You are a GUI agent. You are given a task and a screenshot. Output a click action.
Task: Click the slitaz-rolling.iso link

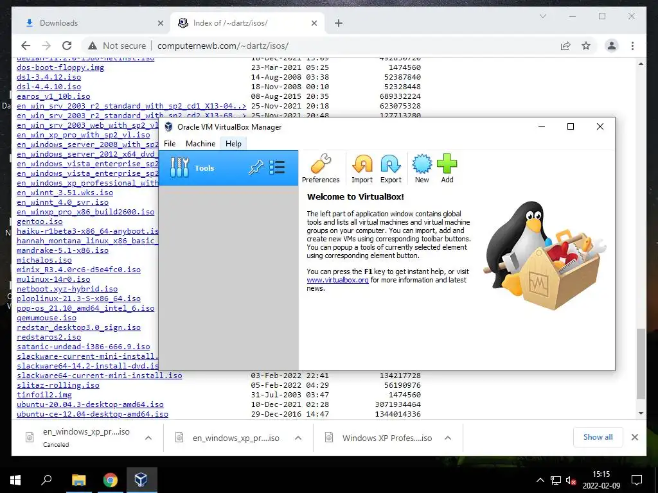[58, 386]
